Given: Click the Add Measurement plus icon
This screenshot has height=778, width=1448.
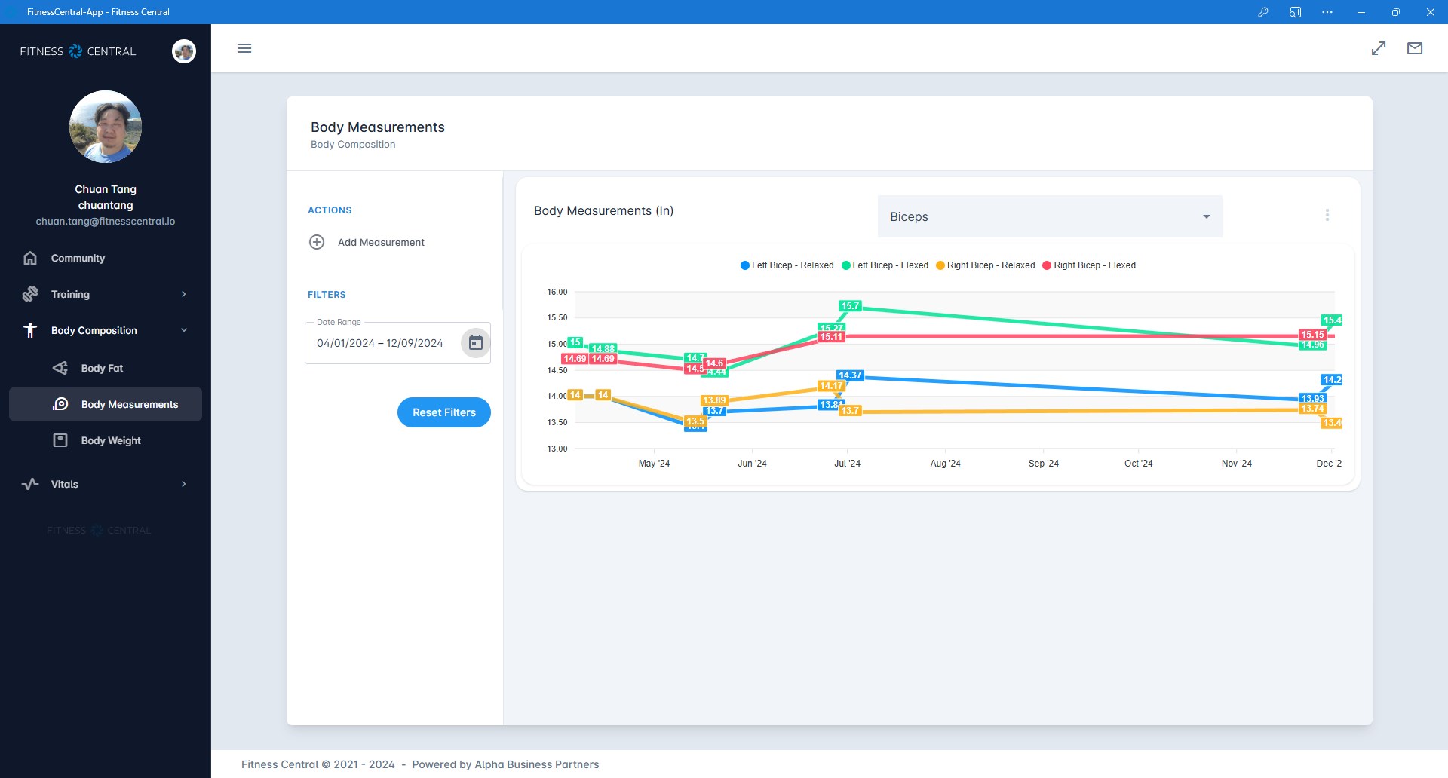Looking at the screenshot, I should point(317,242).
